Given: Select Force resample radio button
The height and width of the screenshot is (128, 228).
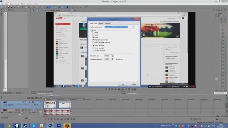Looking at the screenshot, I should [93, 48].
